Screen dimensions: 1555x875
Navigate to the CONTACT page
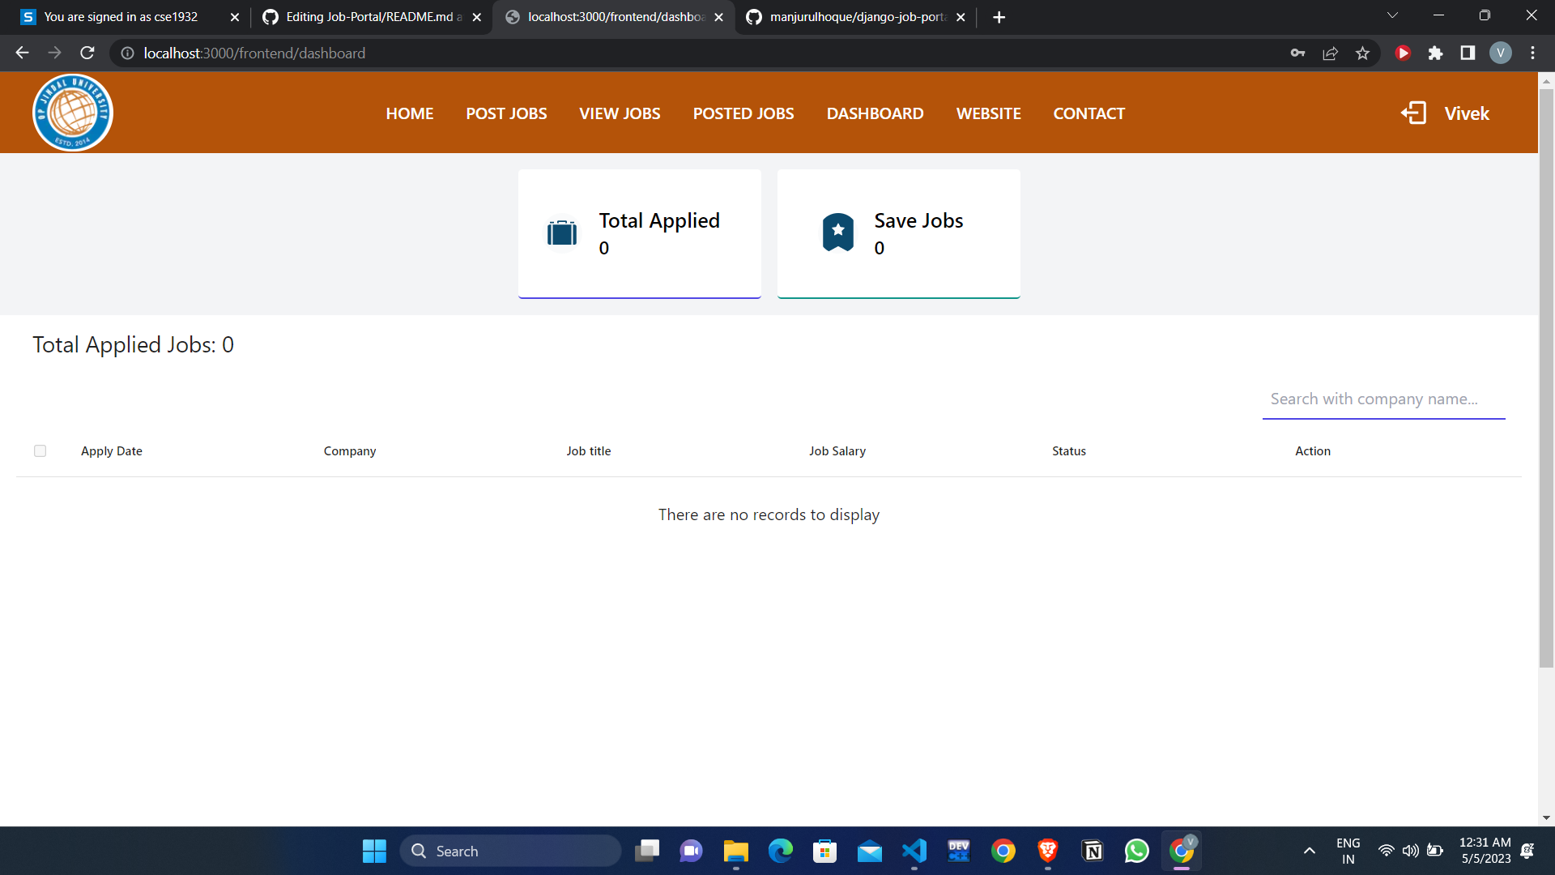click(1088, 113)
